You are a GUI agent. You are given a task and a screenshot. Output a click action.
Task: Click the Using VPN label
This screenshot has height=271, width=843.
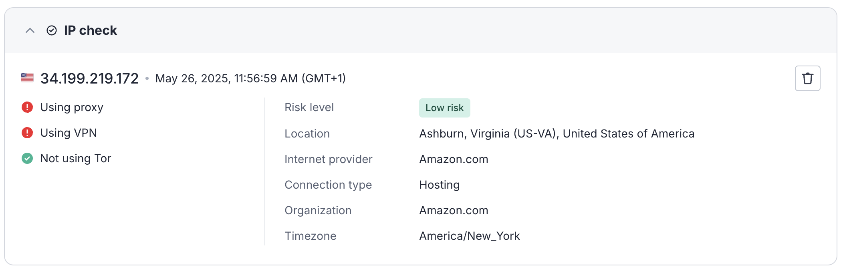tap(69, 133)
